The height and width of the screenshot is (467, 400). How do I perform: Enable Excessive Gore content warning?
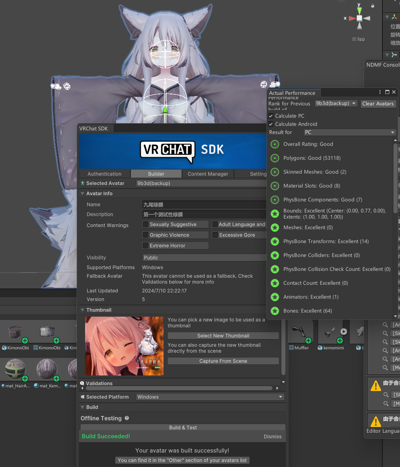(215, 235)
